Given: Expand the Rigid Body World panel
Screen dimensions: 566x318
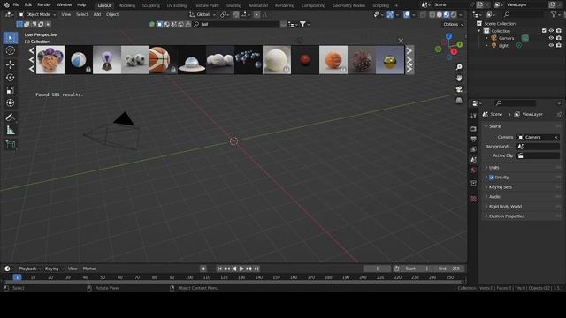Looking at the screenshot, I should (x=522, y=207).
